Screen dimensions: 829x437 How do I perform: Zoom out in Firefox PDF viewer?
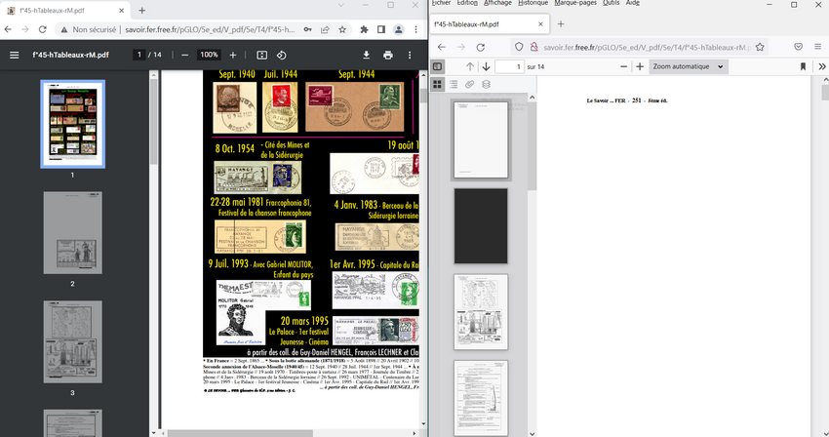click(x=624, y=66)
